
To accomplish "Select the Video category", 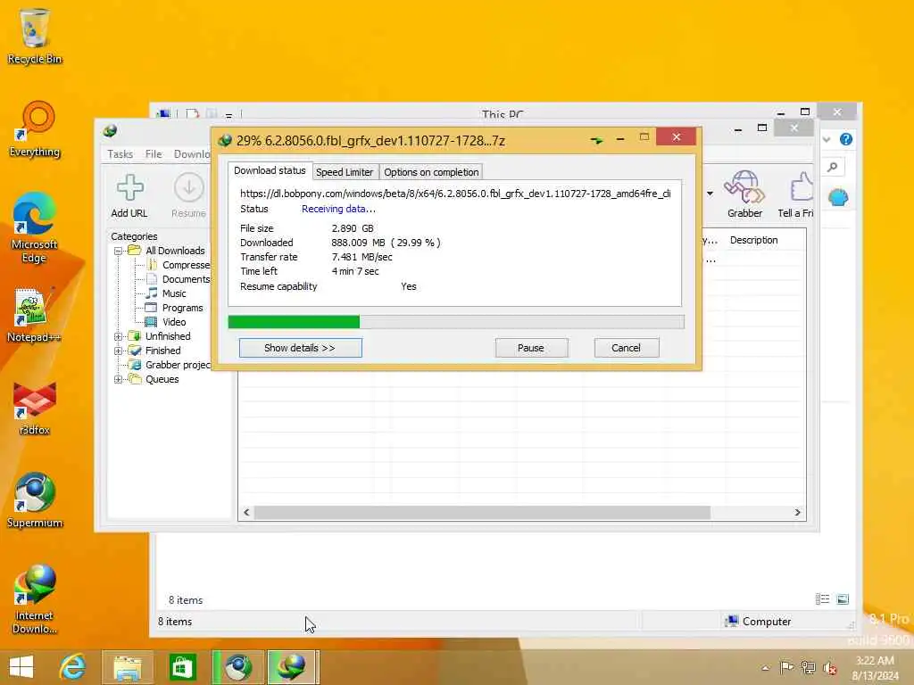I will coord(166,322).
